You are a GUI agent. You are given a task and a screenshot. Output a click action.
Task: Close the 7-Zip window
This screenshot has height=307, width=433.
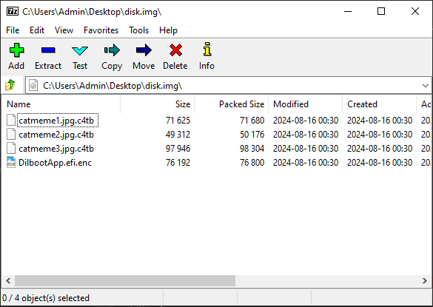click(415, 11)
